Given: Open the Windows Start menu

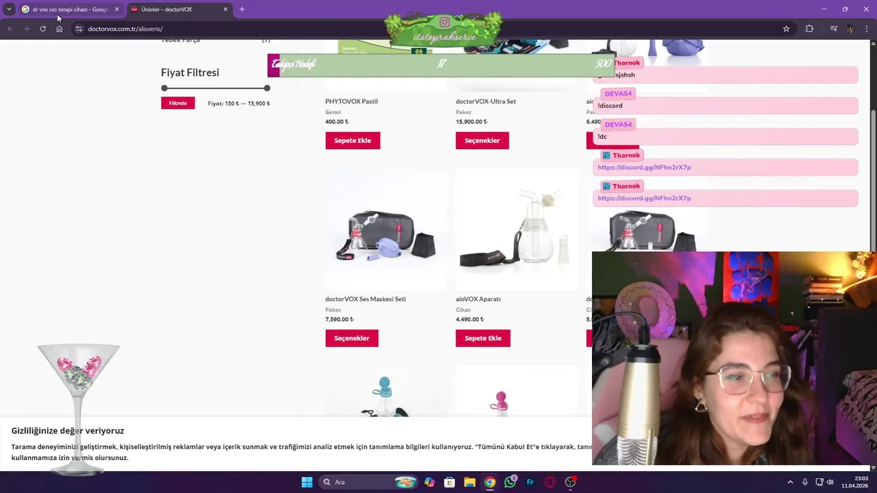Looking at the screenshot, I should point(307,482).
